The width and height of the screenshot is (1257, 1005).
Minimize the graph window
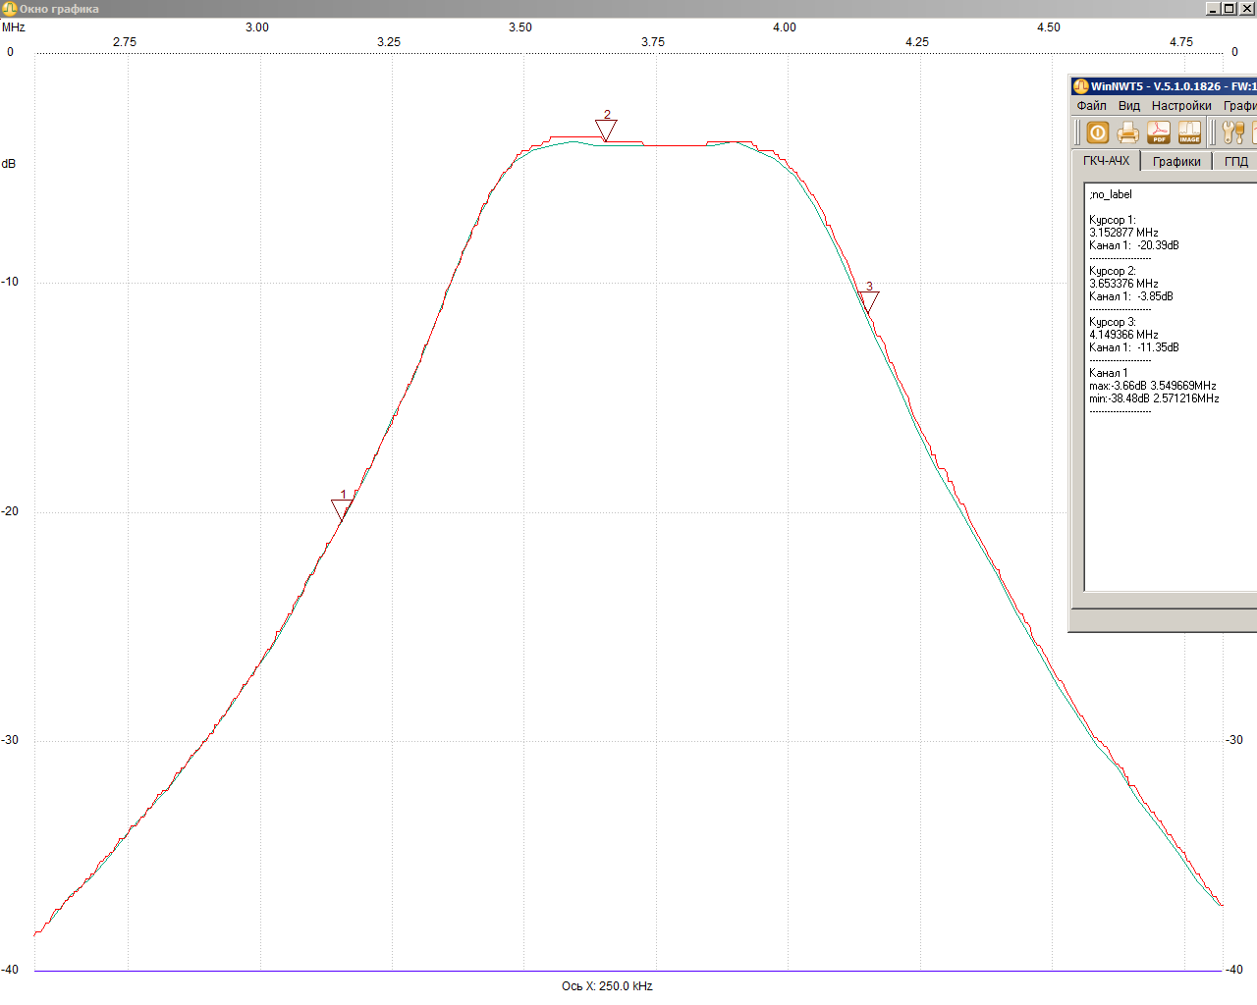[1213, 9]
